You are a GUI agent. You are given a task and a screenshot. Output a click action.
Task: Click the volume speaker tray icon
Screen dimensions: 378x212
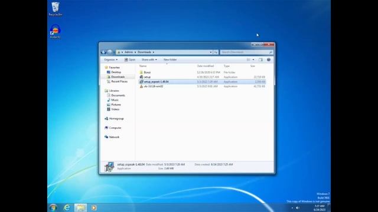(298, 208)
